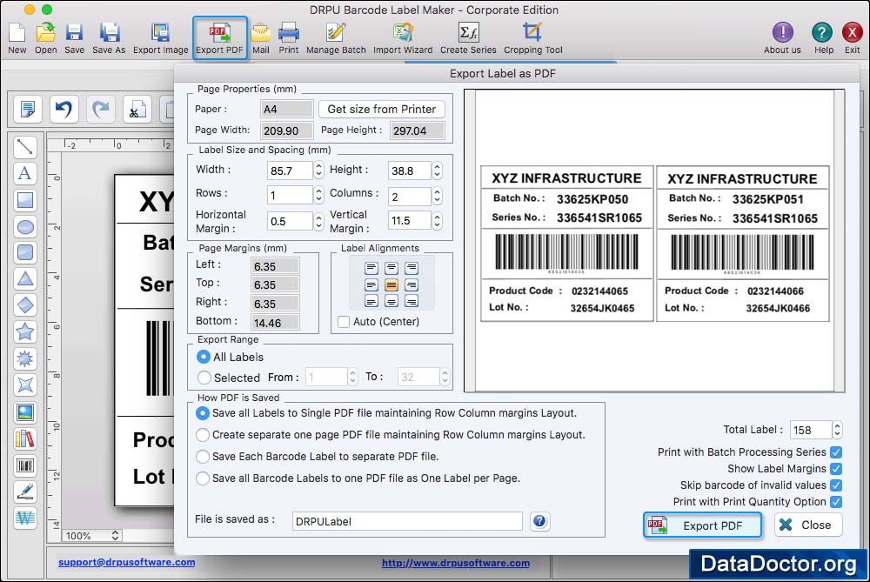The height and width of the screenshot is (582, 870).
Task: Select the Rectangle shape tool
Action: point(25,200)
